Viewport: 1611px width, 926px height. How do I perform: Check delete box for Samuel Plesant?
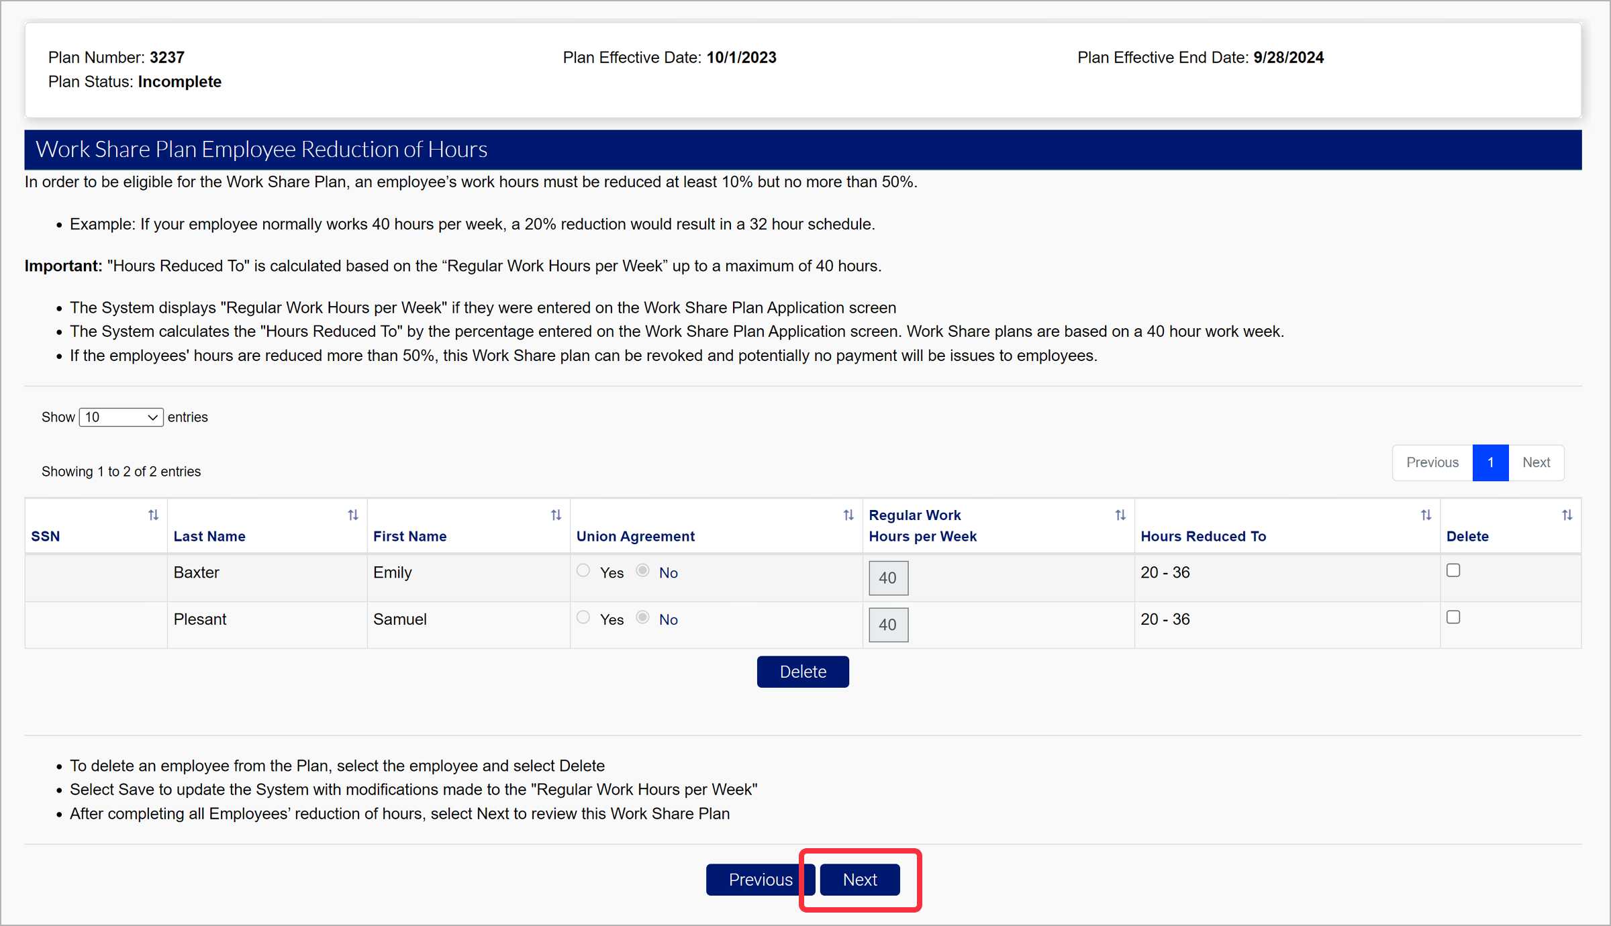point(1453,617)
